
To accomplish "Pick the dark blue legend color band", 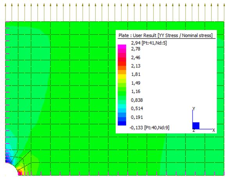I will [122, 123].
